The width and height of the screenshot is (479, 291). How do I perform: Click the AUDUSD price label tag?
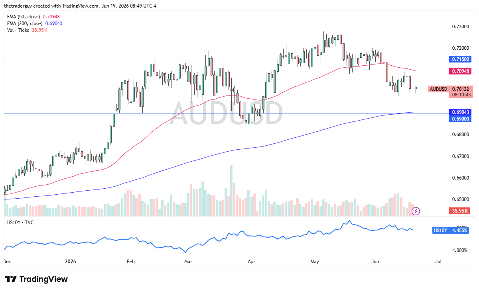(438, 89)
